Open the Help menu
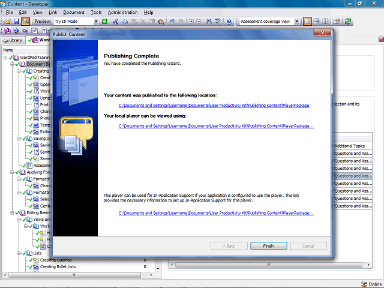Image resolution: width=384 pixels, height=288 pixels. [x=148, y=12]
